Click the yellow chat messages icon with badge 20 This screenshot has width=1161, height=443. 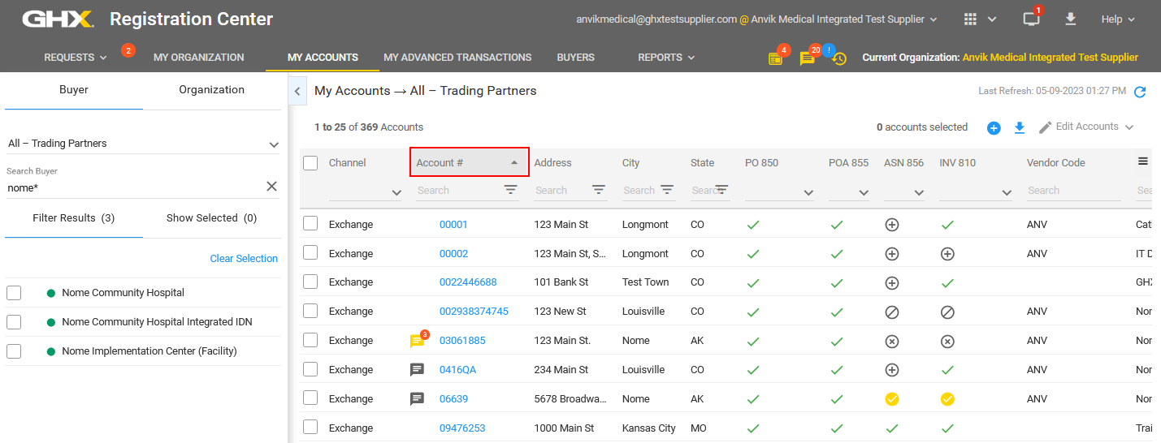click(x=807, y=58)
